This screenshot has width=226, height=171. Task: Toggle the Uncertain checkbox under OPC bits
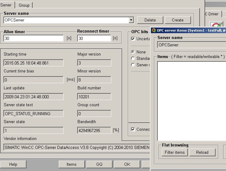click(x=133, y=39)
